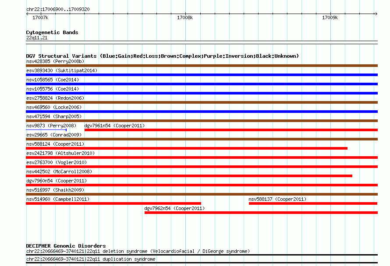This screenshot has width=390, height=266.
Task: Click the nsv588137 (Cooper2011) label
Action: pos(277,199)
